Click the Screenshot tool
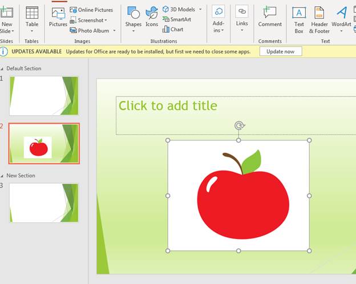Screen dimensions: 356x284 click(x=87, y=20)
